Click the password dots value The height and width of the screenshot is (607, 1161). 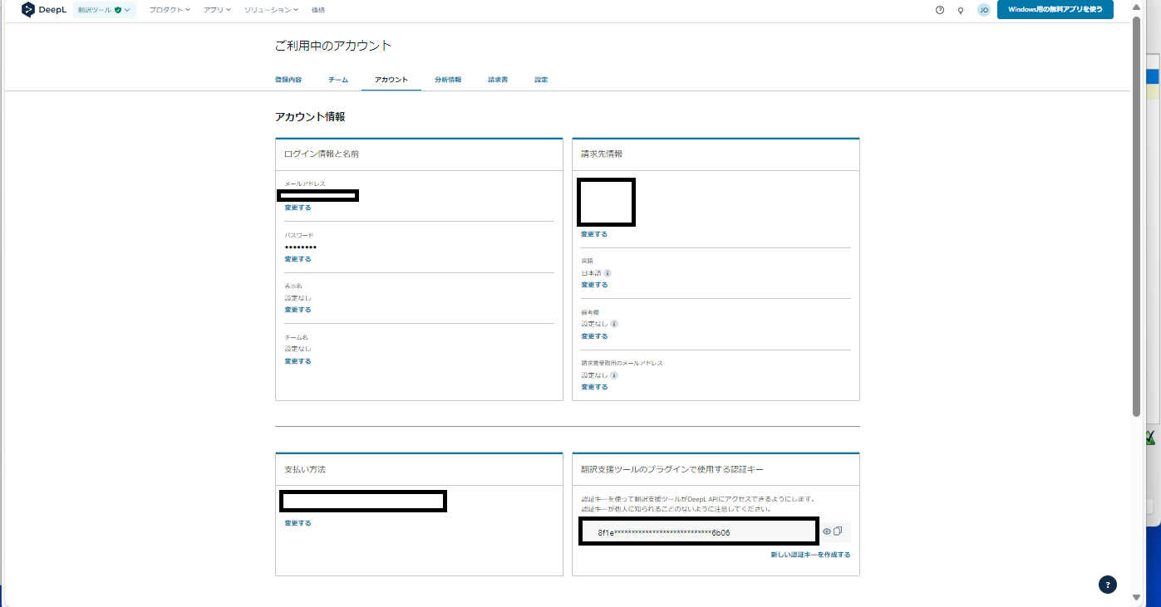pos(301,247)
